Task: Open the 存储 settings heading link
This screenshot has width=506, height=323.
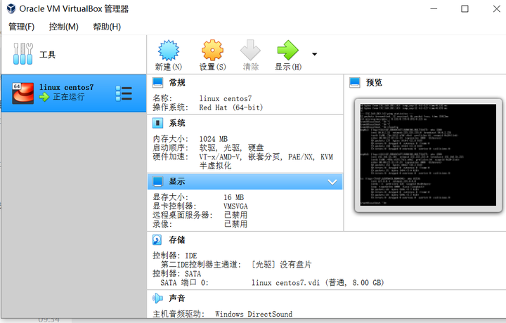Action: coord(177,240)
